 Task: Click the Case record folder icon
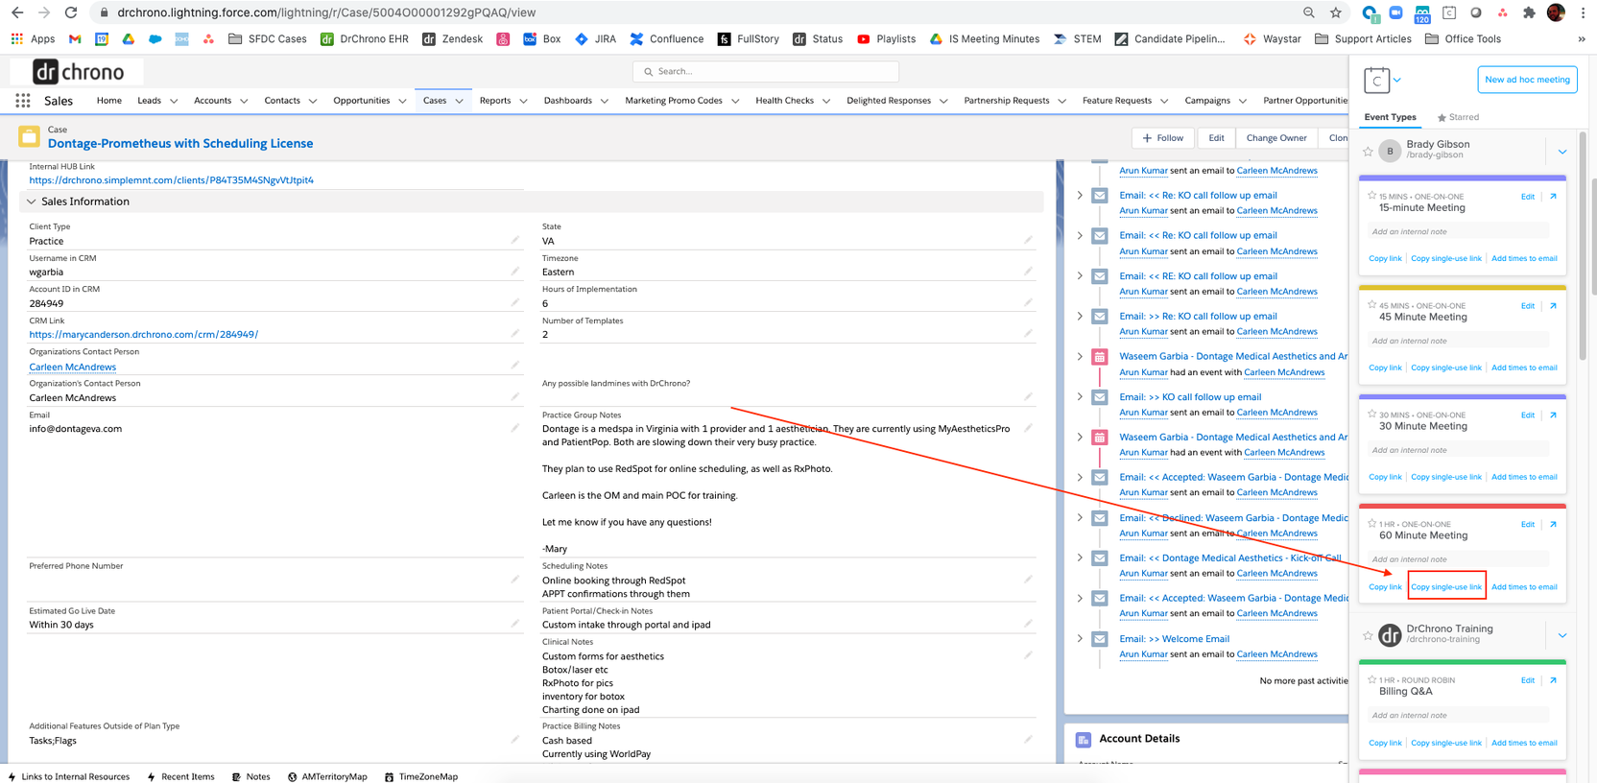[29, 137]
